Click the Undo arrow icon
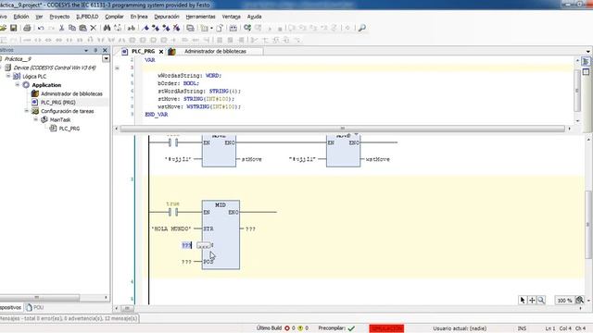This screenshot has height=333, width=593. [41, 28]
